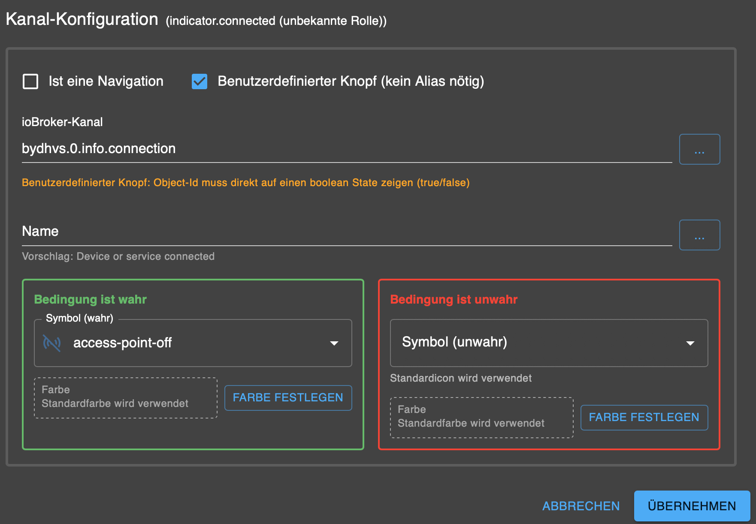
Task: Click the Farbe box under 'Bedingung ist unwahr'
Action: [x=481, y=417]
